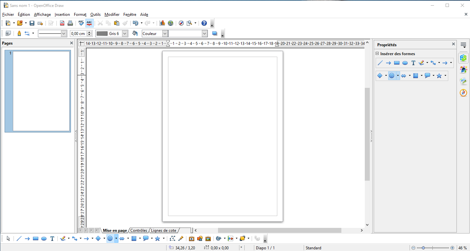Toggle the shadow button on the line/fill toolbar

pos(215,33)
